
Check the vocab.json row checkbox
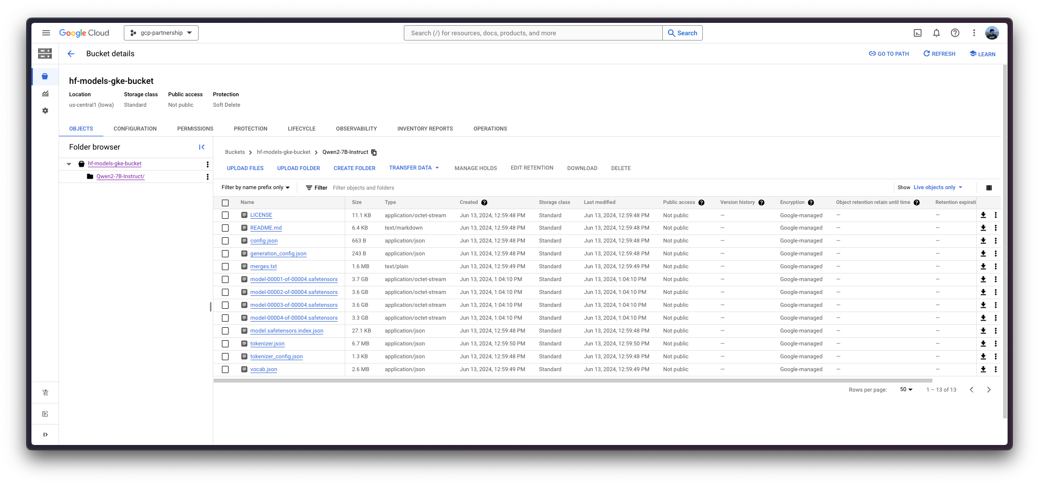[x=225, y=370]
